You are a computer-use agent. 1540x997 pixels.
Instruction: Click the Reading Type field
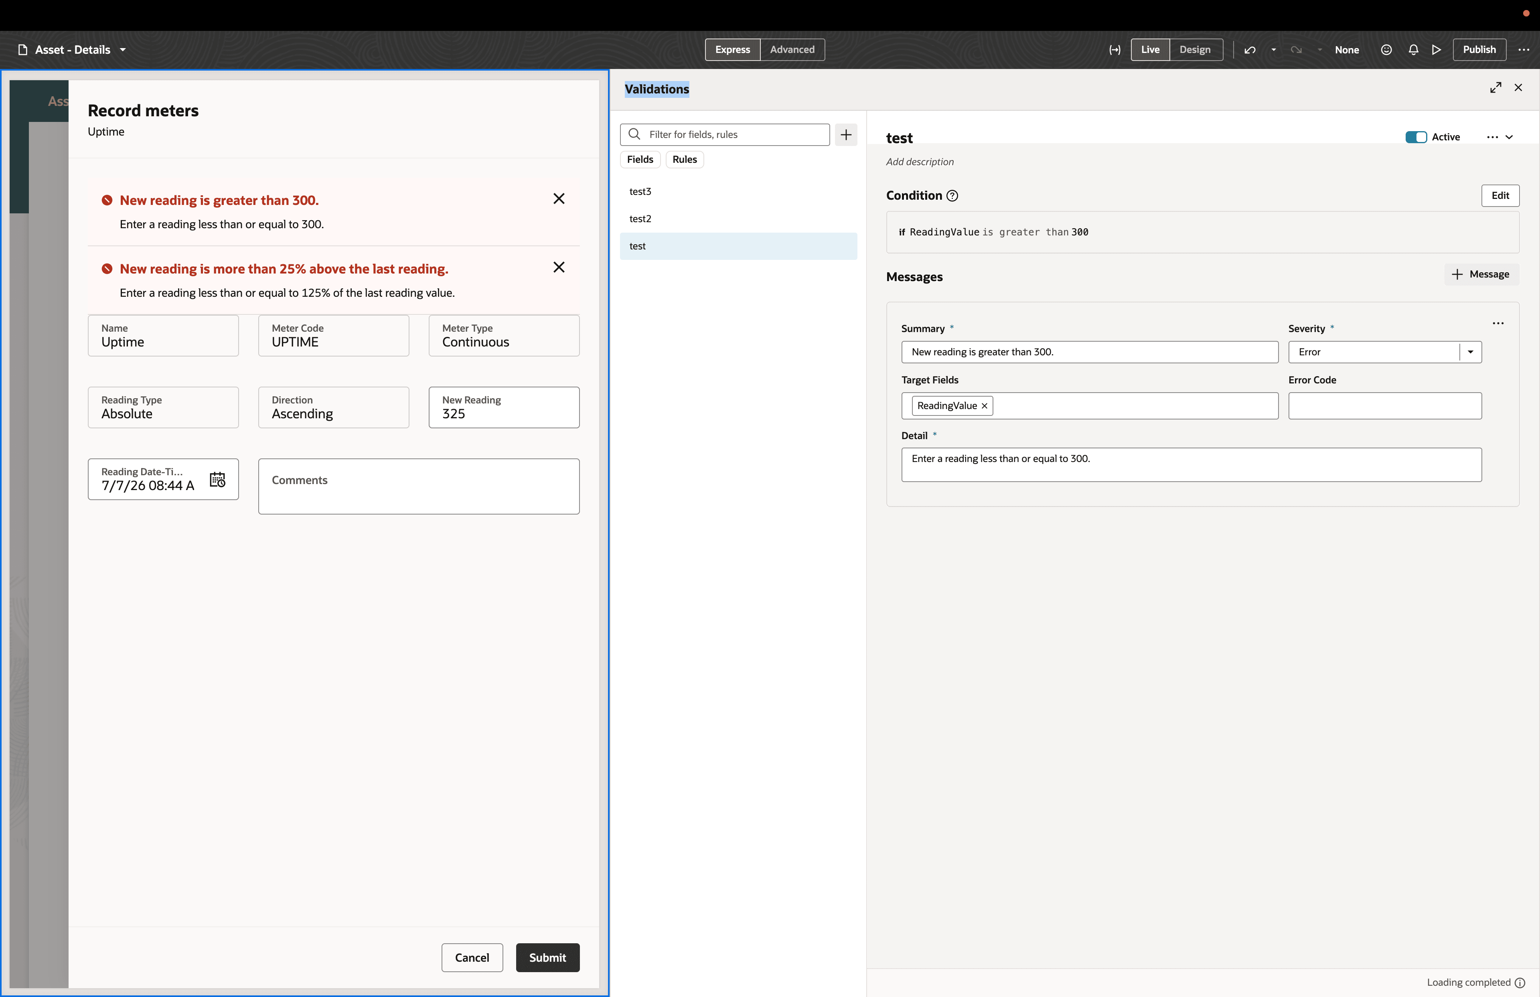(x=163, y=407)
